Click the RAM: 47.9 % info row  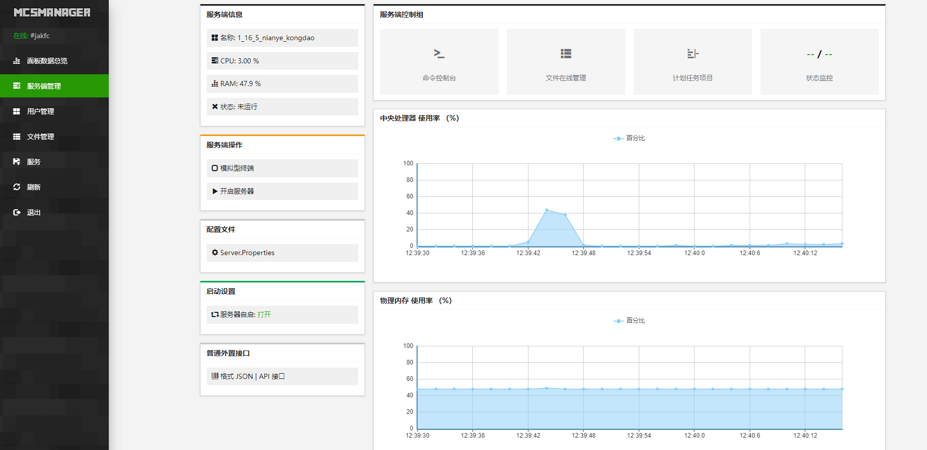point(283,84)
